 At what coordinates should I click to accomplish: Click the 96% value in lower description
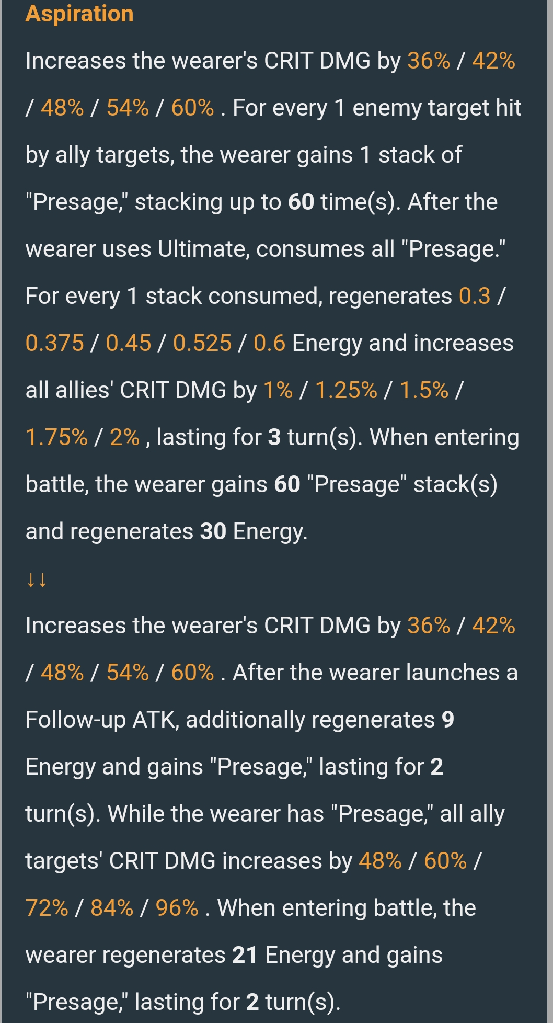[177, 908]
